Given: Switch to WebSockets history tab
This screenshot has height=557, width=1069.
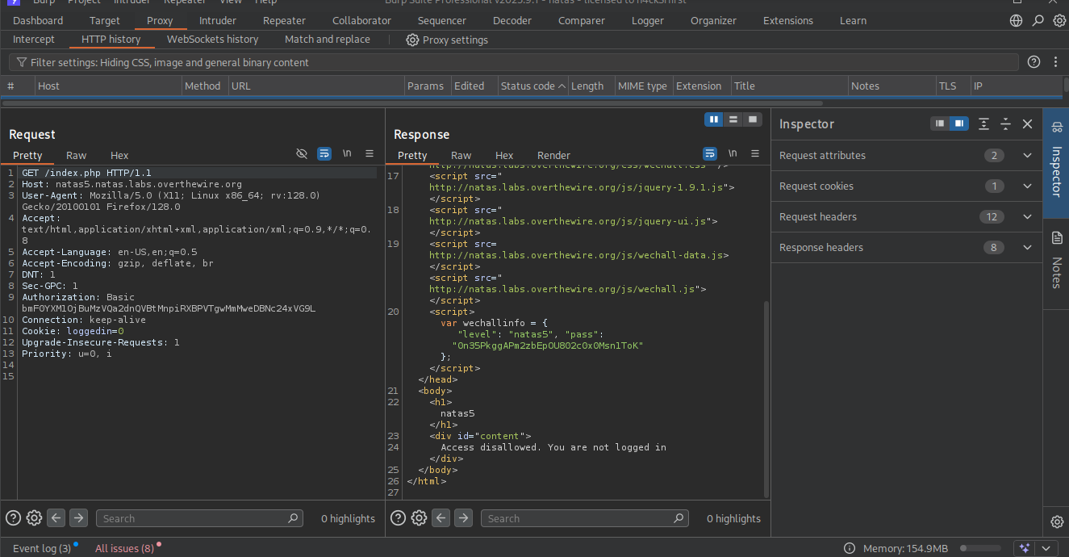Looking at the screenshot, I should click(x=213, y=39).
